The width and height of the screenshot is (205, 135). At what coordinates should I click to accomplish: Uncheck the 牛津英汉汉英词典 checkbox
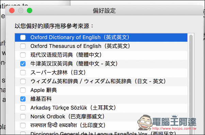[23, 64]
